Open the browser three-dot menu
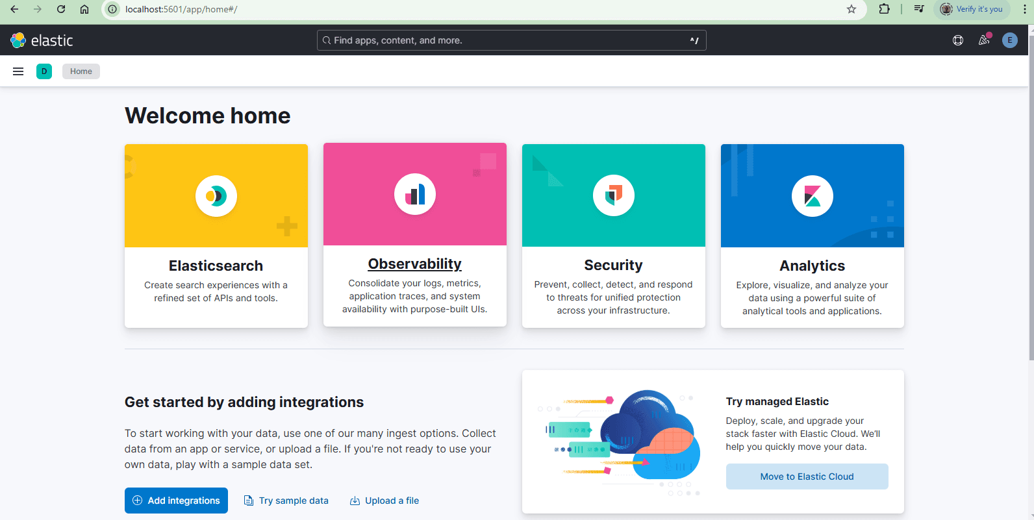The image size is (1034, 520). click(1025, 9)
